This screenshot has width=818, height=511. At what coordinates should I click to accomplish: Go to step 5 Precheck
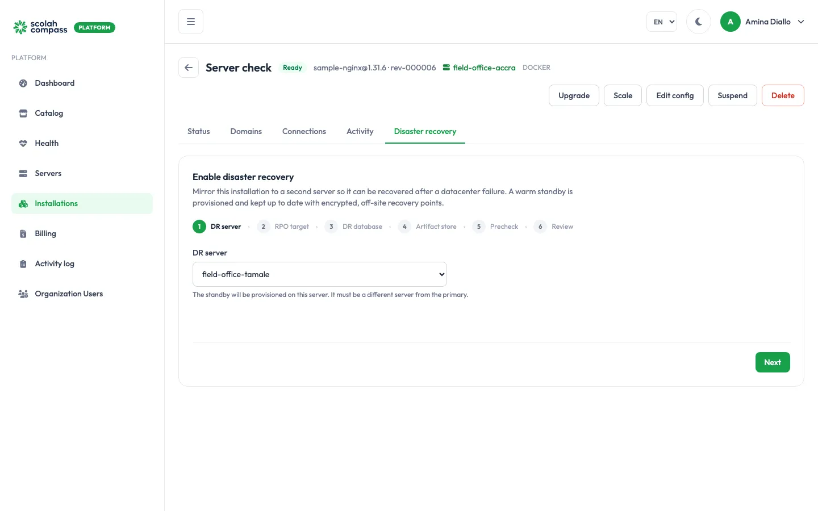(x=495, y=227)
